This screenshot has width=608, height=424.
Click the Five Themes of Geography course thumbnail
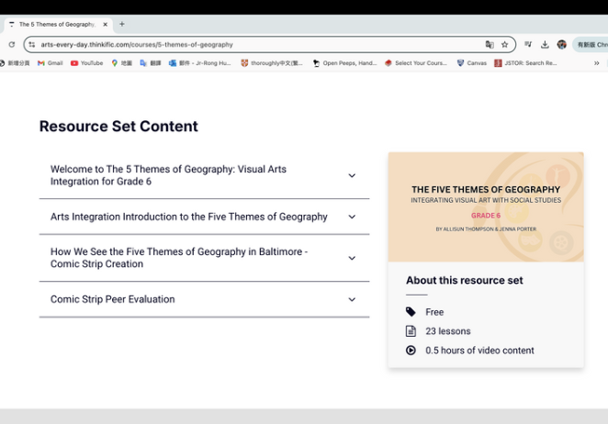click(x=485, y=206)
